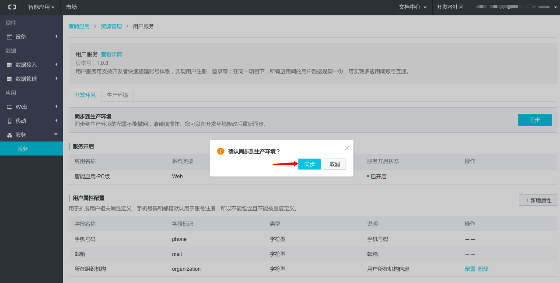The height and width of the screenshot is (283, 560).
Task: Click 取消 to cancel the sync
Action: pos(335,164)
